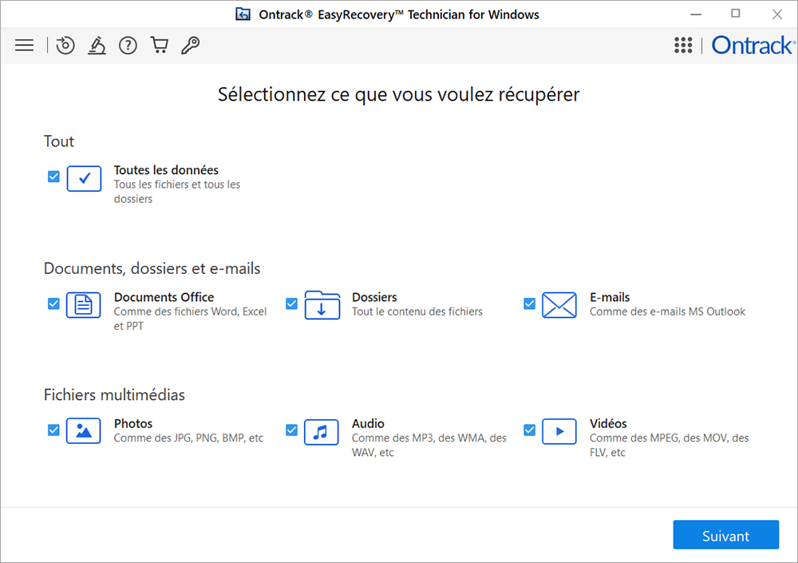Screen dimensions: 798x563
Task: Close the EasyRecovery window
Action: [x=776, y=14]
